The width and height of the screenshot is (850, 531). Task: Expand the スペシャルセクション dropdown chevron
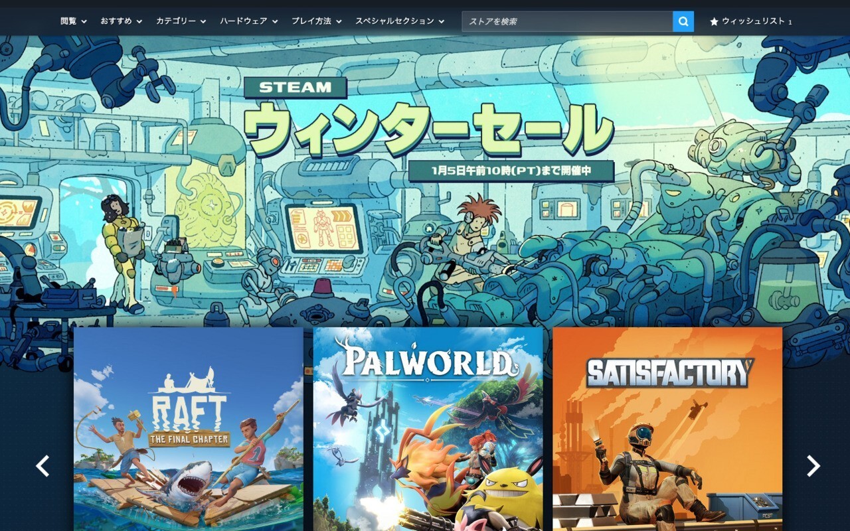[x=442, y=22]
